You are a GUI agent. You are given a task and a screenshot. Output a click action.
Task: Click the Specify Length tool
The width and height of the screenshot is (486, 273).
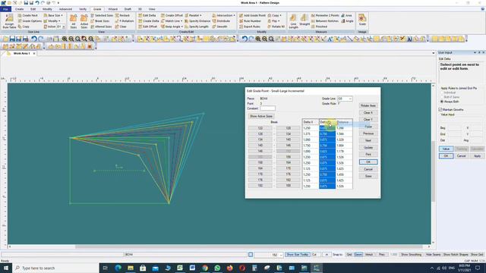click(197, 27)
